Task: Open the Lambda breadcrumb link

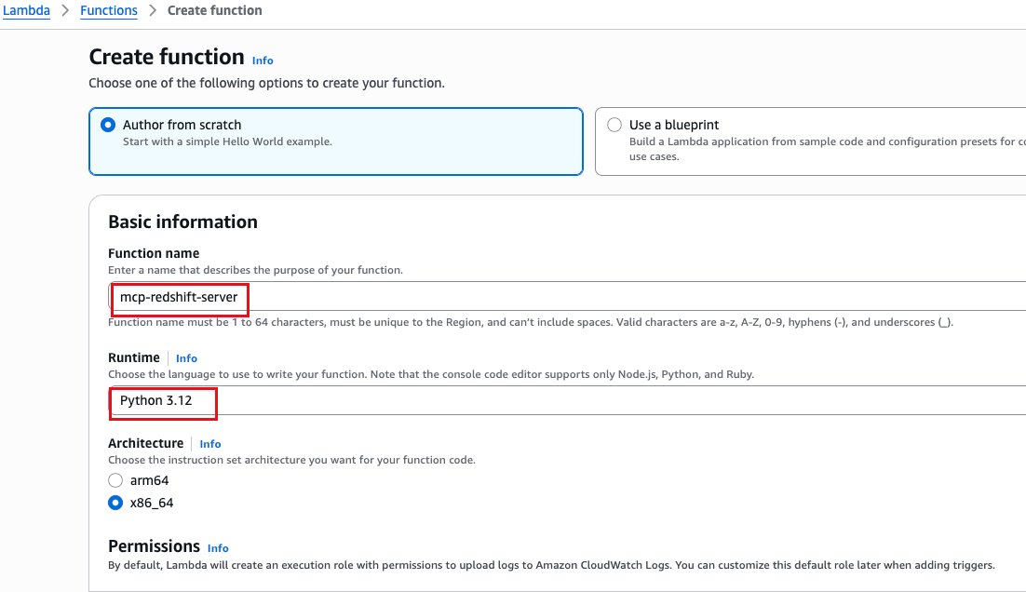Action: [x=26, y=10]
